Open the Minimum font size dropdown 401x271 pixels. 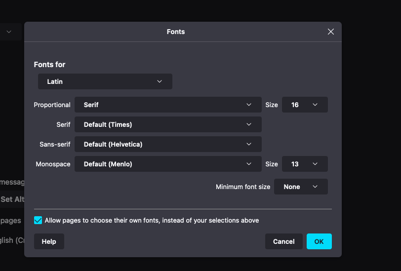point(301,187)
